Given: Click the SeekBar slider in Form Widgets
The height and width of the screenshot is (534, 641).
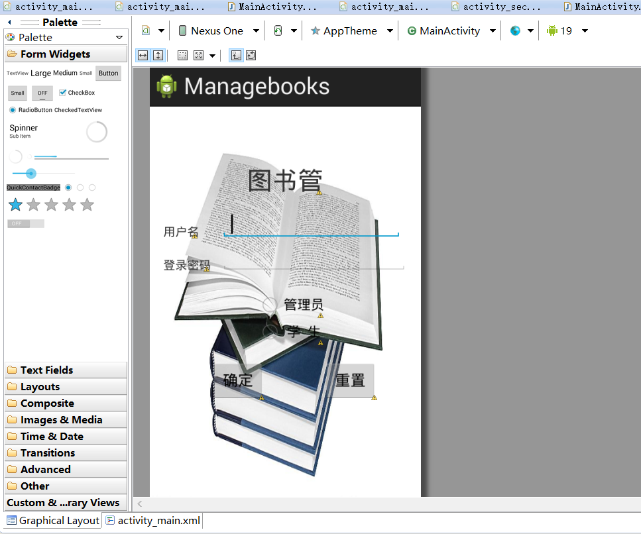Looking at the screenshot, I should point(30,173).
